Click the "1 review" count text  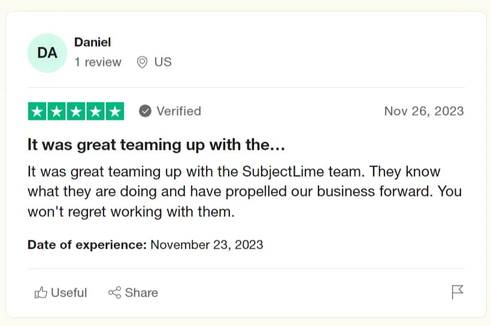98,62
